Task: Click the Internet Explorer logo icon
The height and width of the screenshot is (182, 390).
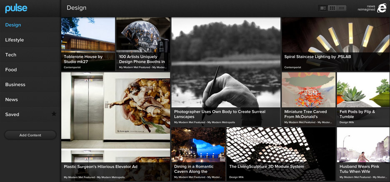Action: coord(381,9)
